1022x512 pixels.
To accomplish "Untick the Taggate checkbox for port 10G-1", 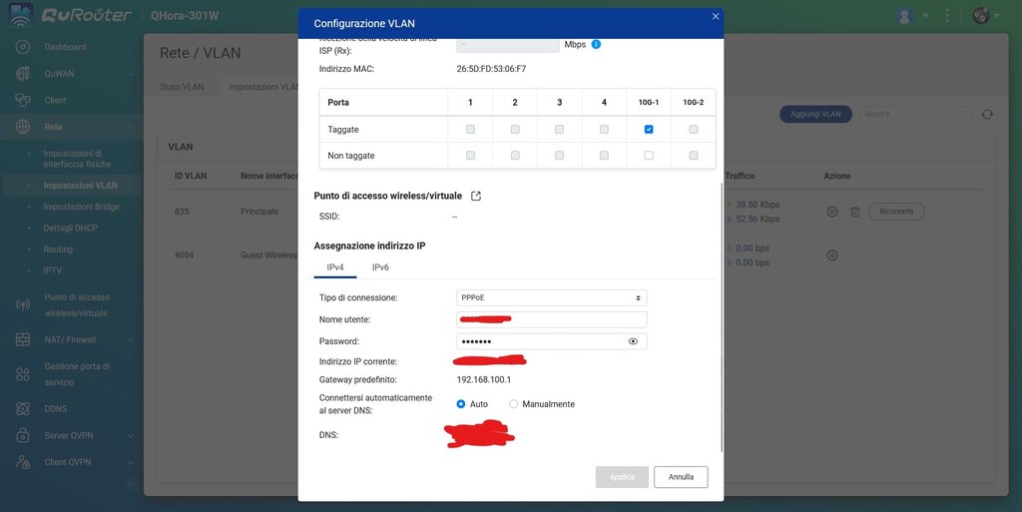I will (x=649, y=130).
